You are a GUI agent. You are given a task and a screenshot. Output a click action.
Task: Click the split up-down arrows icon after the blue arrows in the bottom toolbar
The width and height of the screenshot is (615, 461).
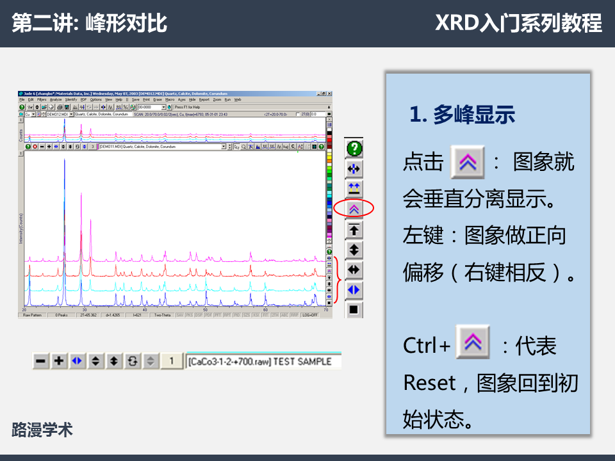[95, 360]
